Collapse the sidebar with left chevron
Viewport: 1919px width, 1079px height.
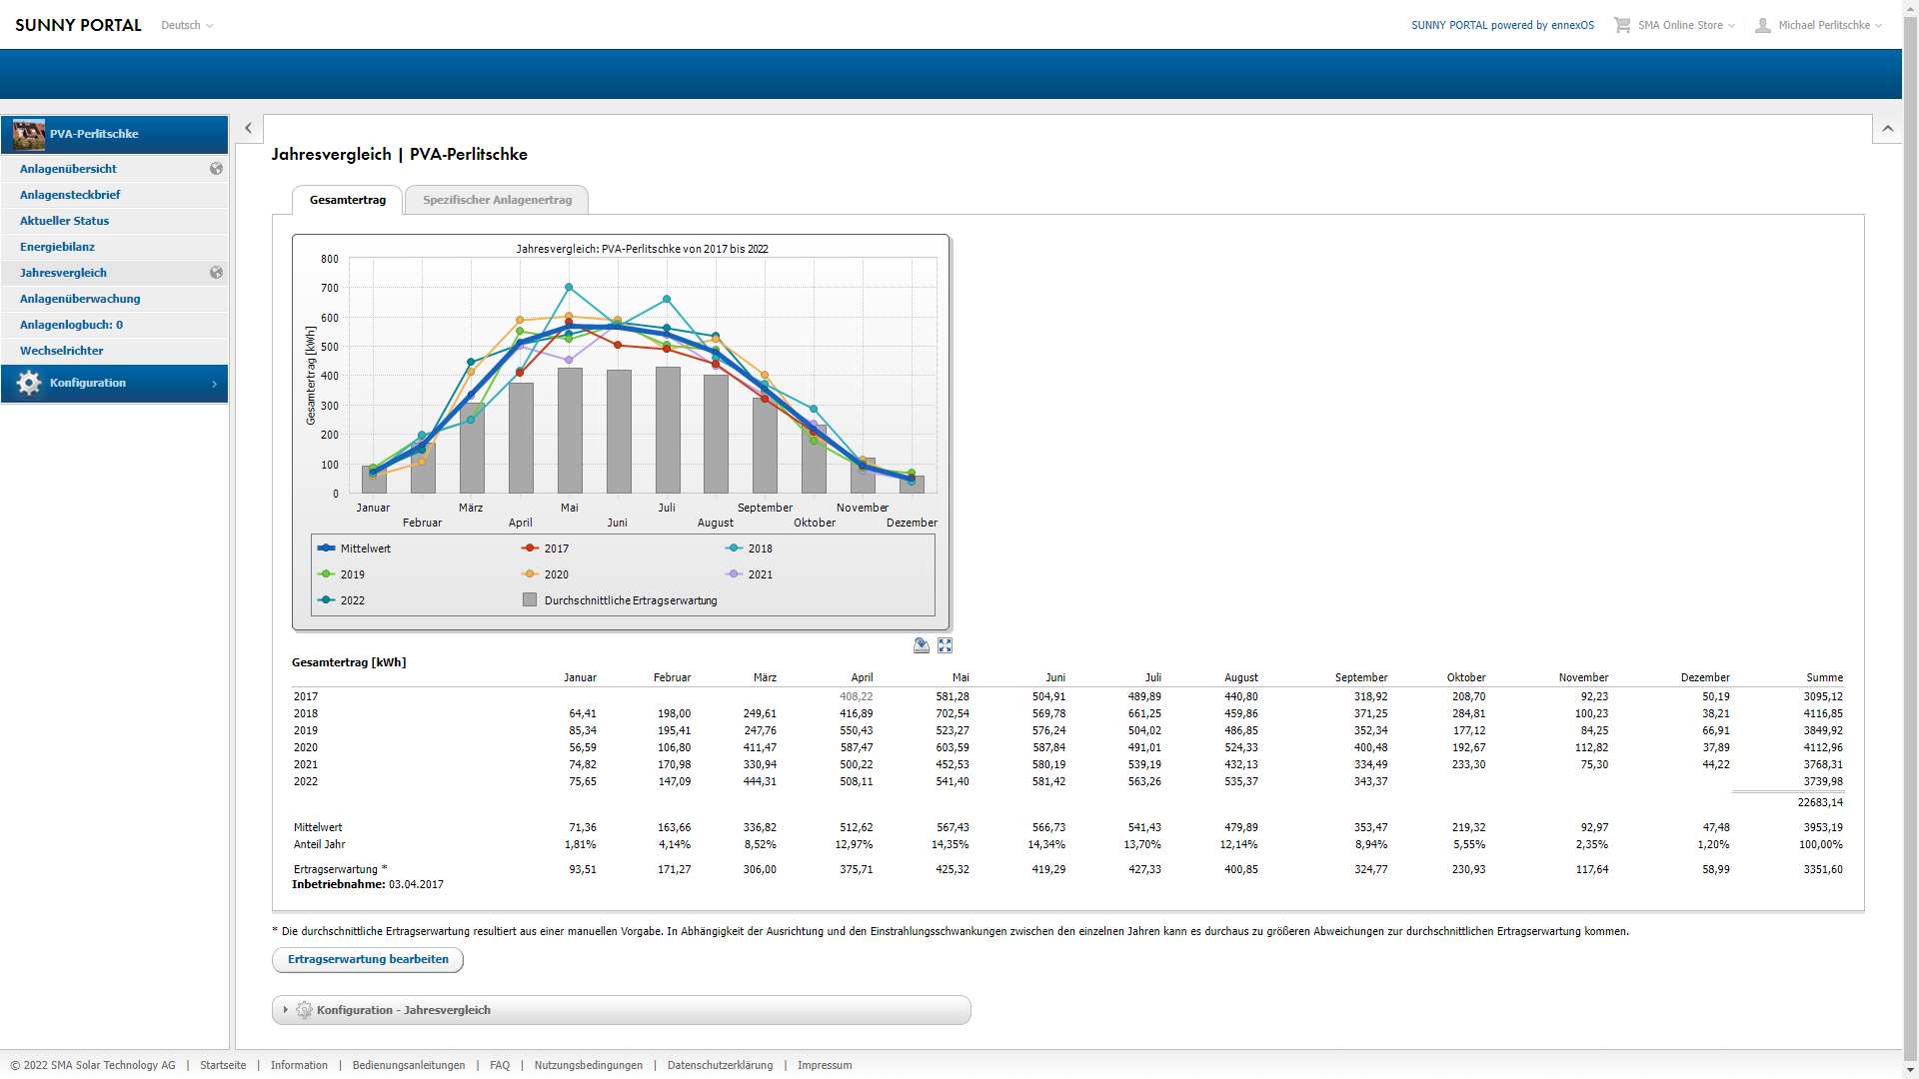[249, 128]
